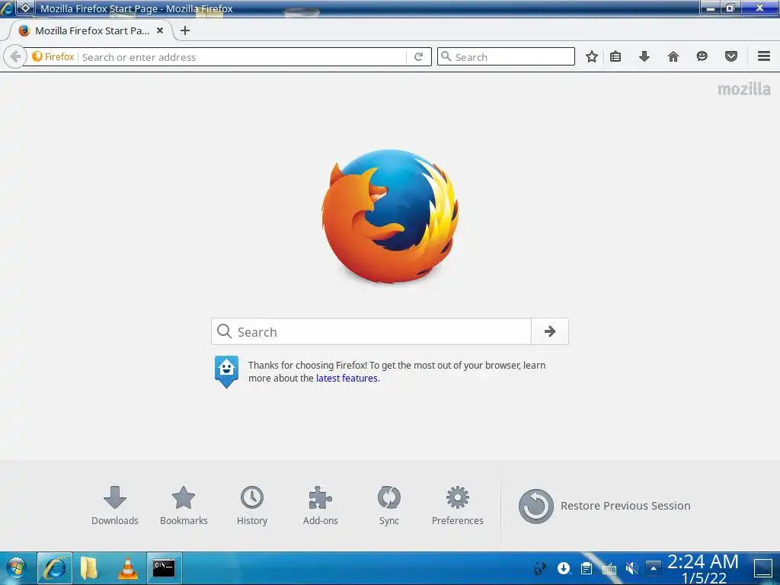Image resolution: width=780 pixels, height=585 pixels.
Task: Bookmark this page with the star icon
Action: pyautogui.click(x=591, y=56)
